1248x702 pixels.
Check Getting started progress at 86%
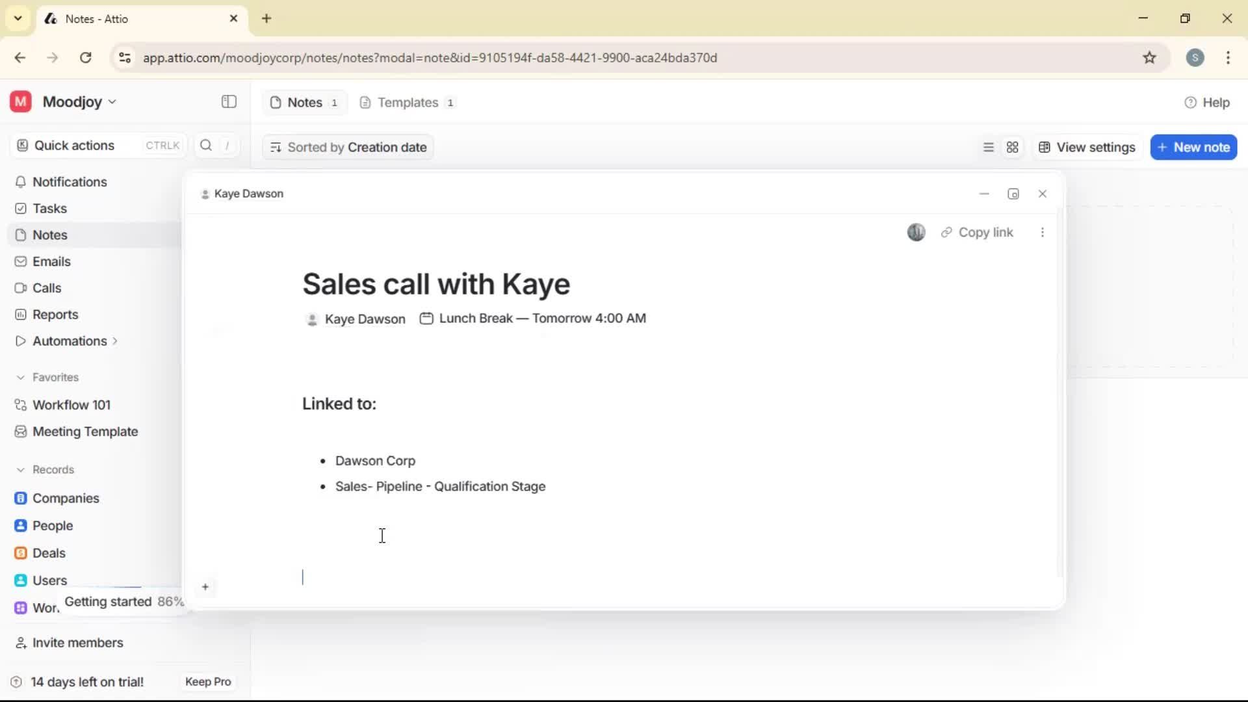pyautogui.click(x=124, y=601)
